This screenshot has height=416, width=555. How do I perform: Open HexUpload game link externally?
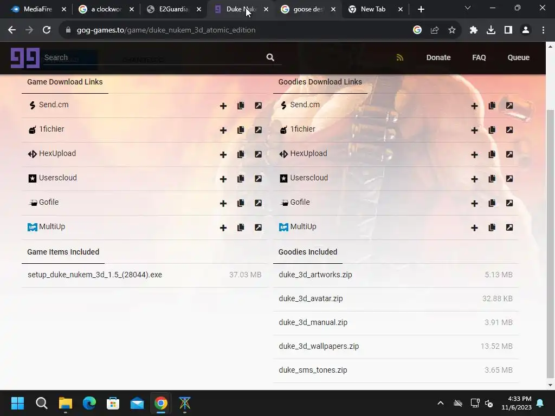(259, 154)
